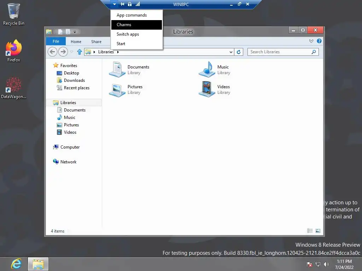The height and width of the screenshot is (271, 362).
Task: Switch to details view in status bar
Action: pos(310,231)
